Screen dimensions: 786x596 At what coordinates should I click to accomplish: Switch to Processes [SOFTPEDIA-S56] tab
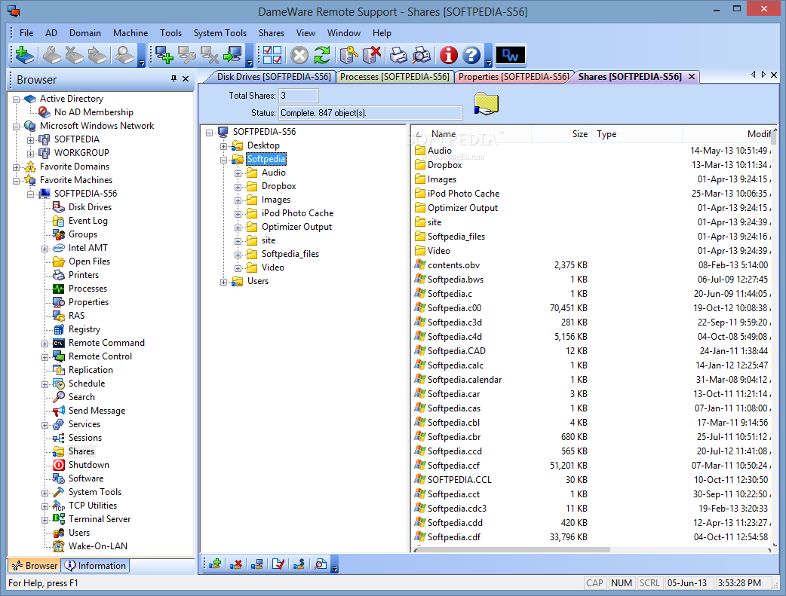(x=395, y=77)
